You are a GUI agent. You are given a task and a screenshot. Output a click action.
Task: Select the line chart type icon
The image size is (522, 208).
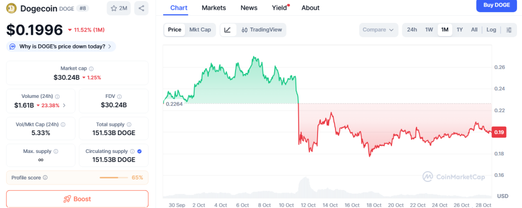click(x=227, y=30)
